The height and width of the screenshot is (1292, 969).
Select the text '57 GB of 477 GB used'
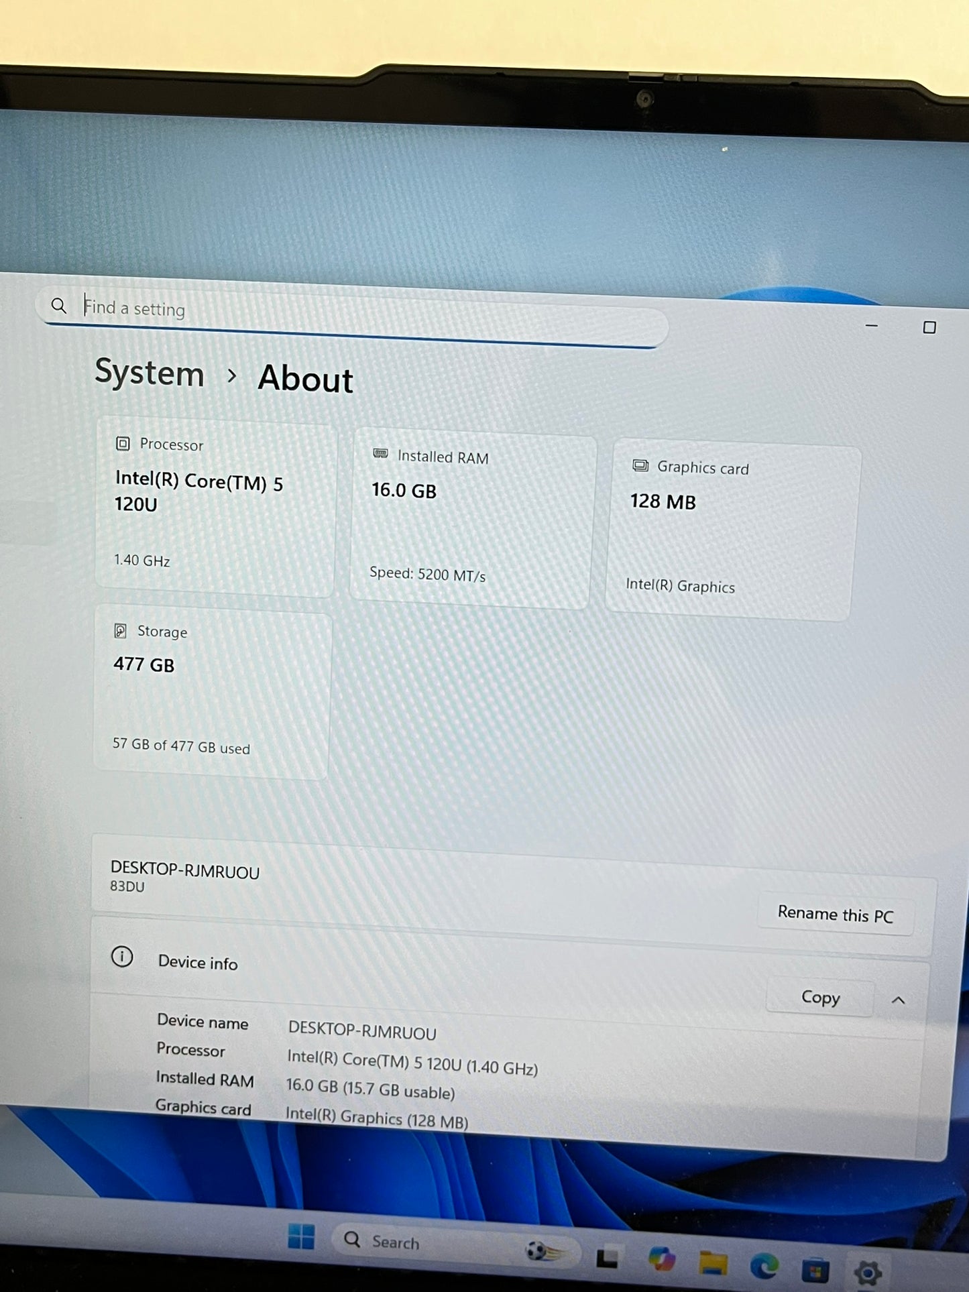(x=181, y=746)
